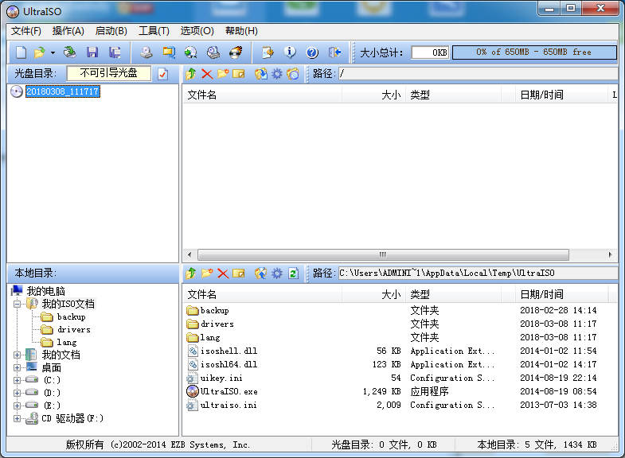Viewport: 625px width, 458px height.
Task: Sort disc image pane by 文件名 column
Action: 262,95
